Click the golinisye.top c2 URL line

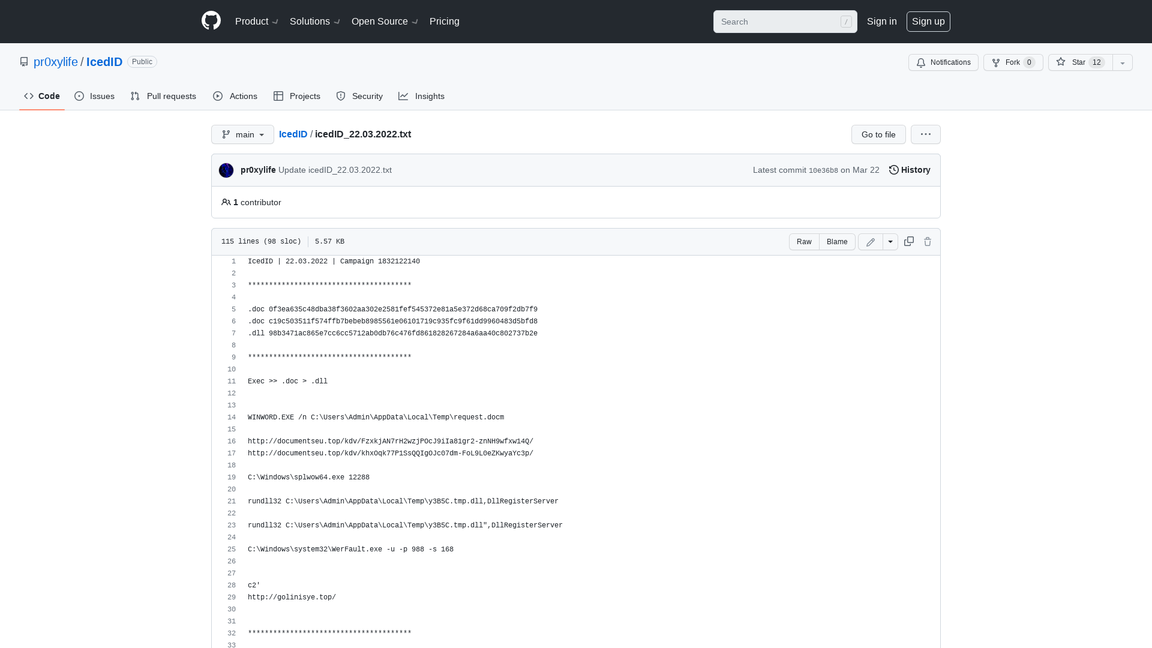point(292,598)
